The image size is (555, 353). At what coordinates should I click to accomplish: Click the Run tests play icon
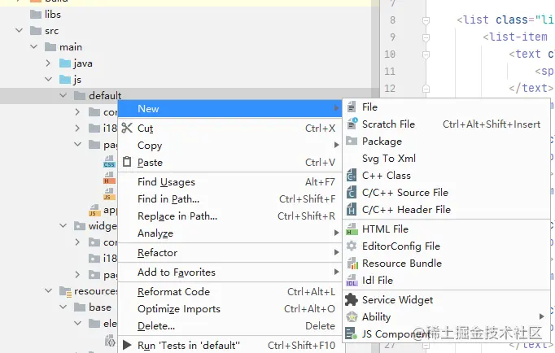click(127, 345)
